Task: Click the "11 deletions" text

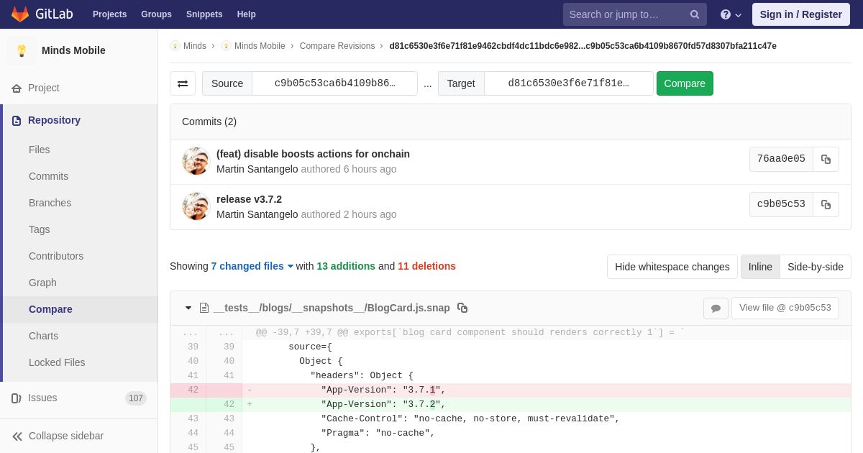Action: (426, 266)
